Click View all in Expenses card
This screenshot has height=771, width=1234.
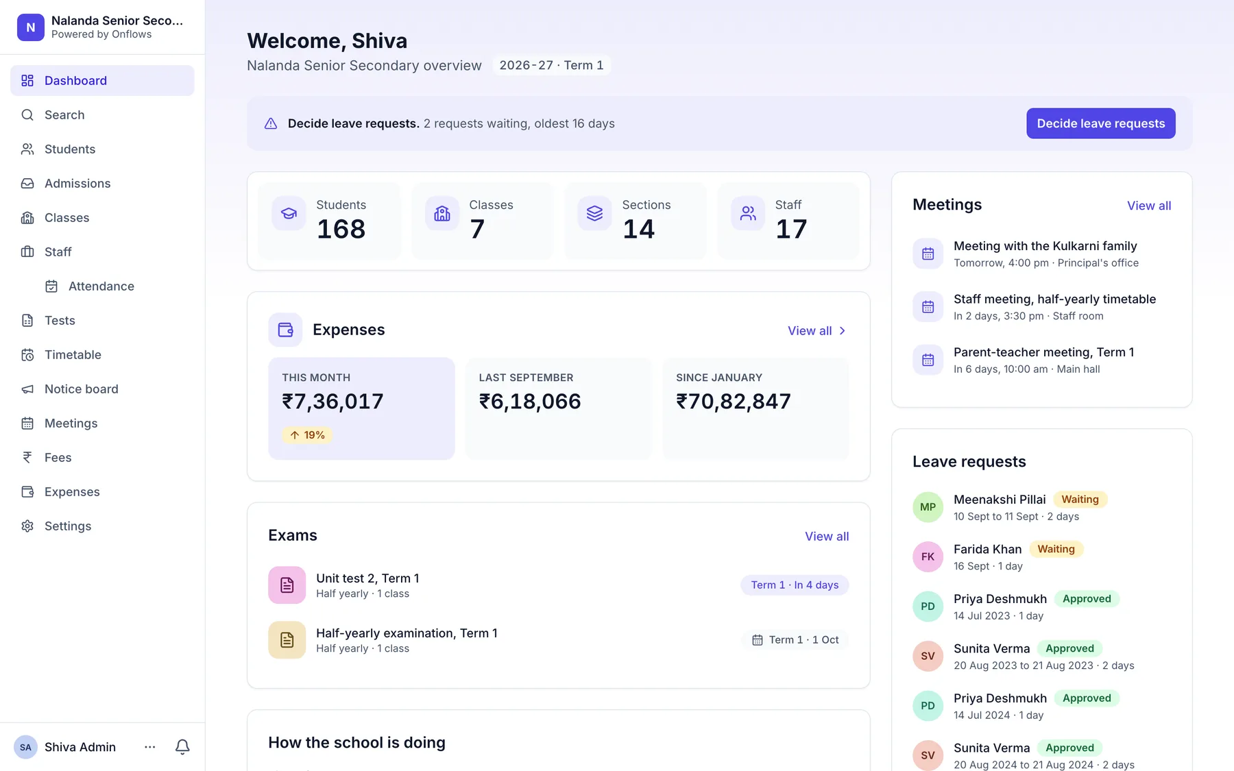pyautogui.click(x=817, y=330)
